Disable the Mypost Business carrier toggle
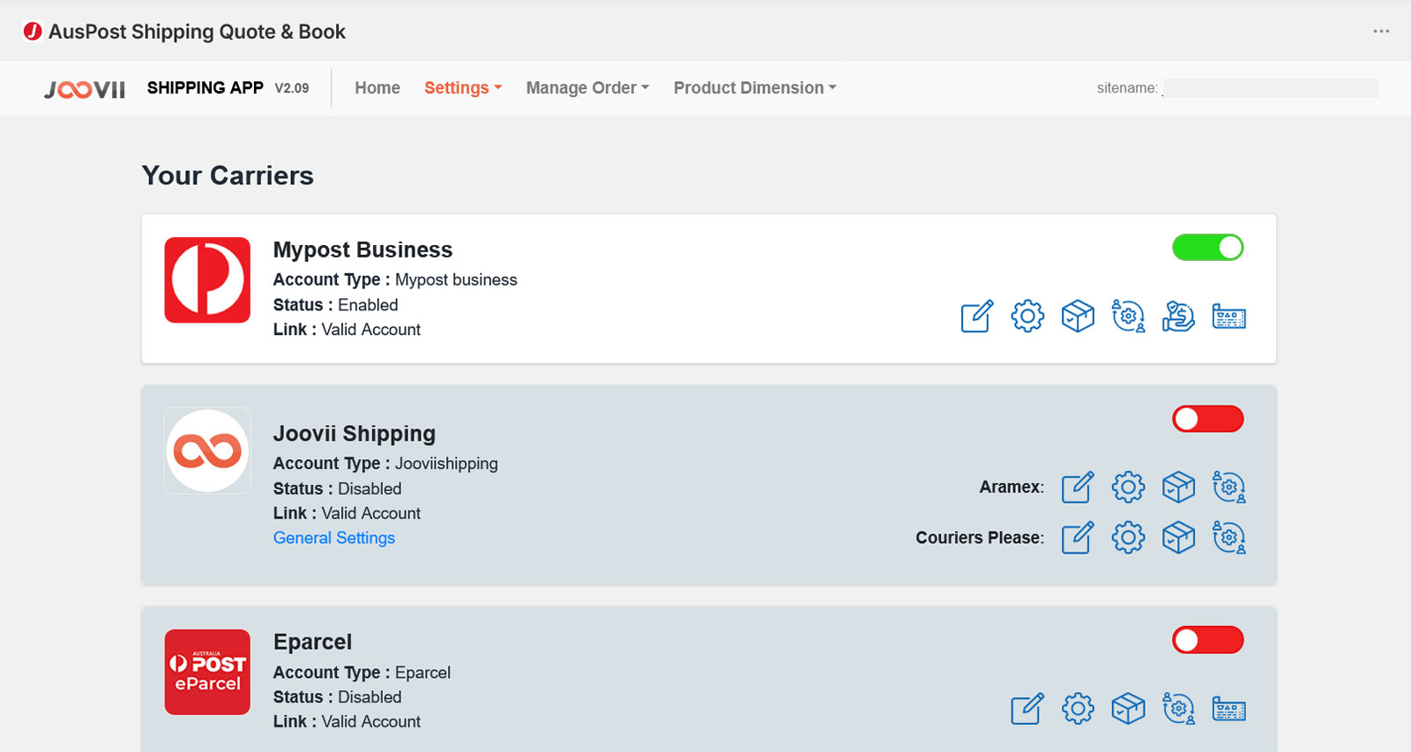Screen dimensions: 1411x752 click(x=1207, y=248)
